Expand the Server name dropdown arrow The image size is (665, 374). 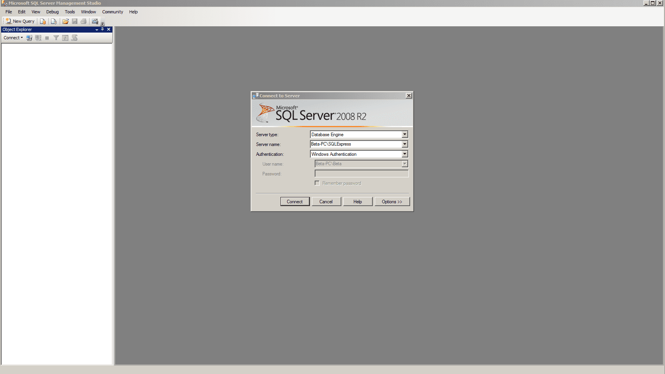[x=405, y=144]
